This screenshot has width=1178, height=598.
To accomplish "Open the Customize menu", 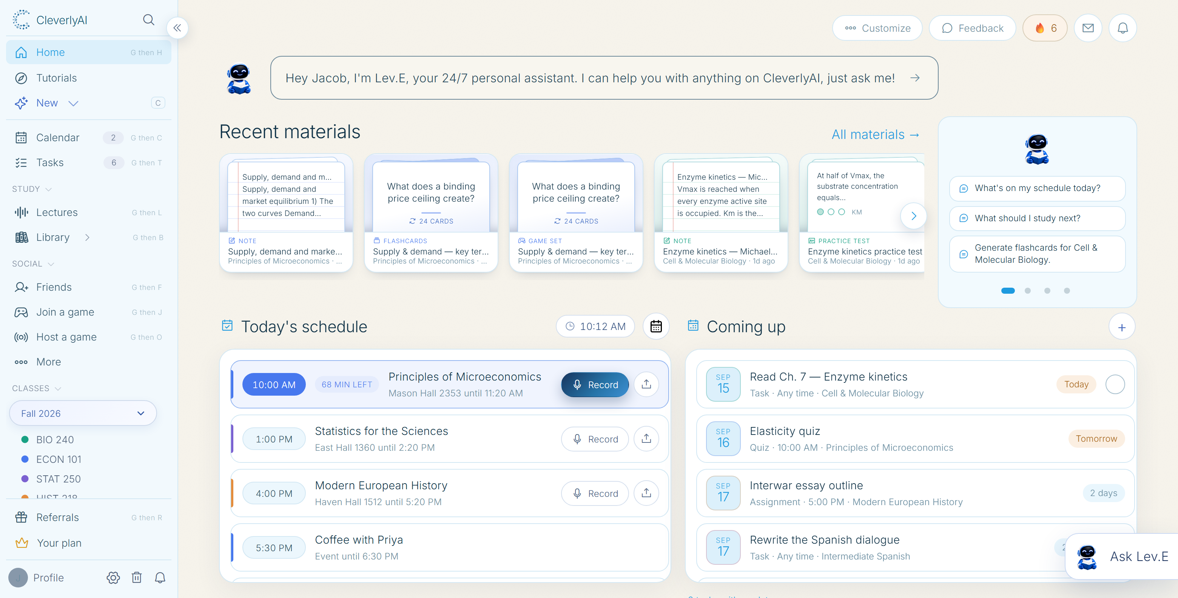I will pos(877,28).
